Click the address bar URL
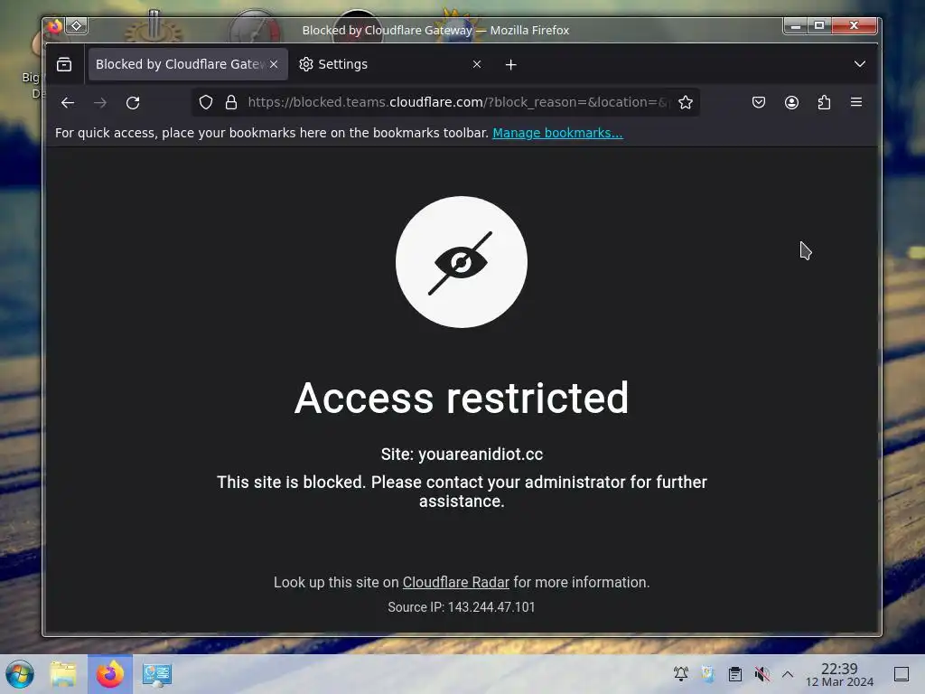This screenshot has width=925, height=694. [x=458, y=103]
